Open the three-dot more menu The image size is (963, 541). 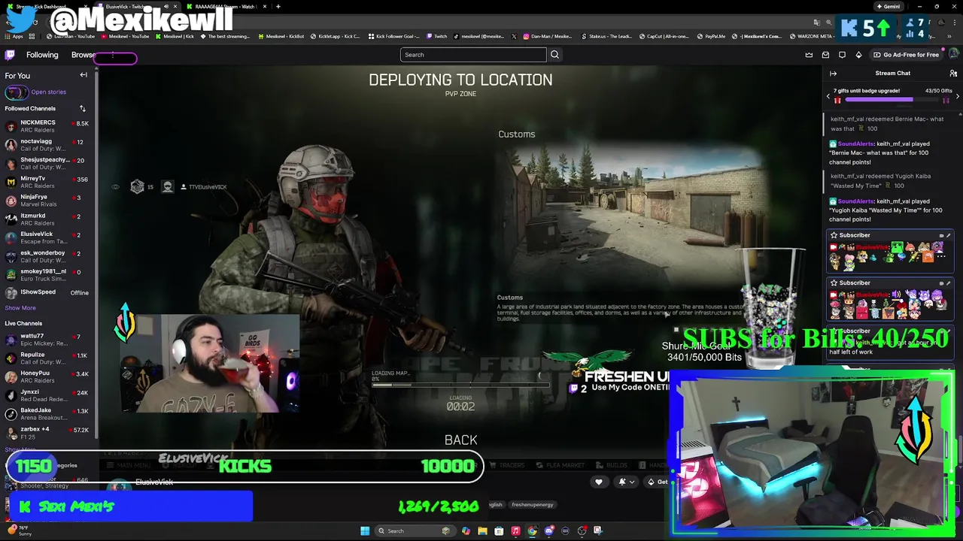click(x=113, y=55)
